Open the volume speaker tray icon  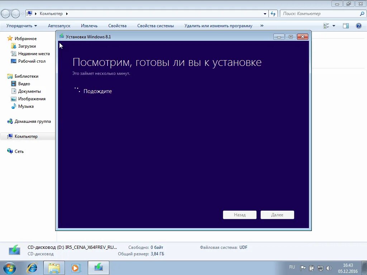tap(329, 268)
